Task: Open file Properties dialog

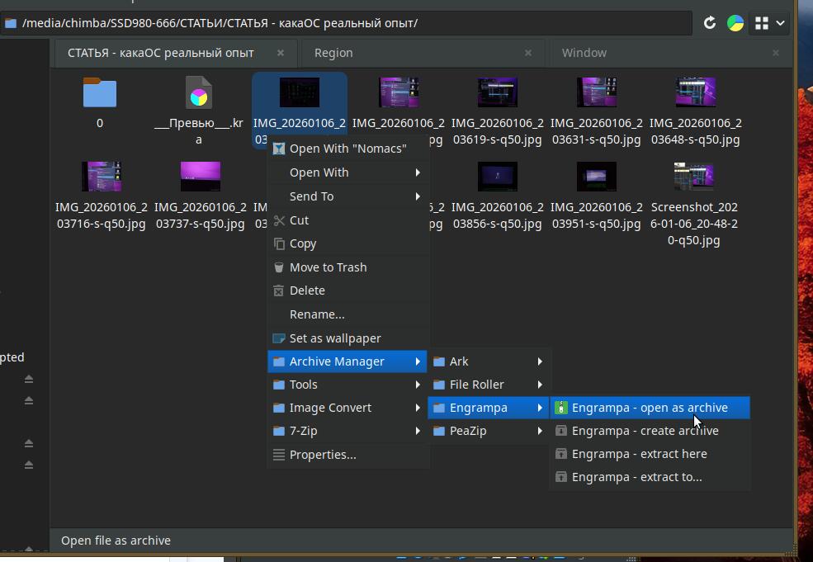Action: (x=323, y=455)
